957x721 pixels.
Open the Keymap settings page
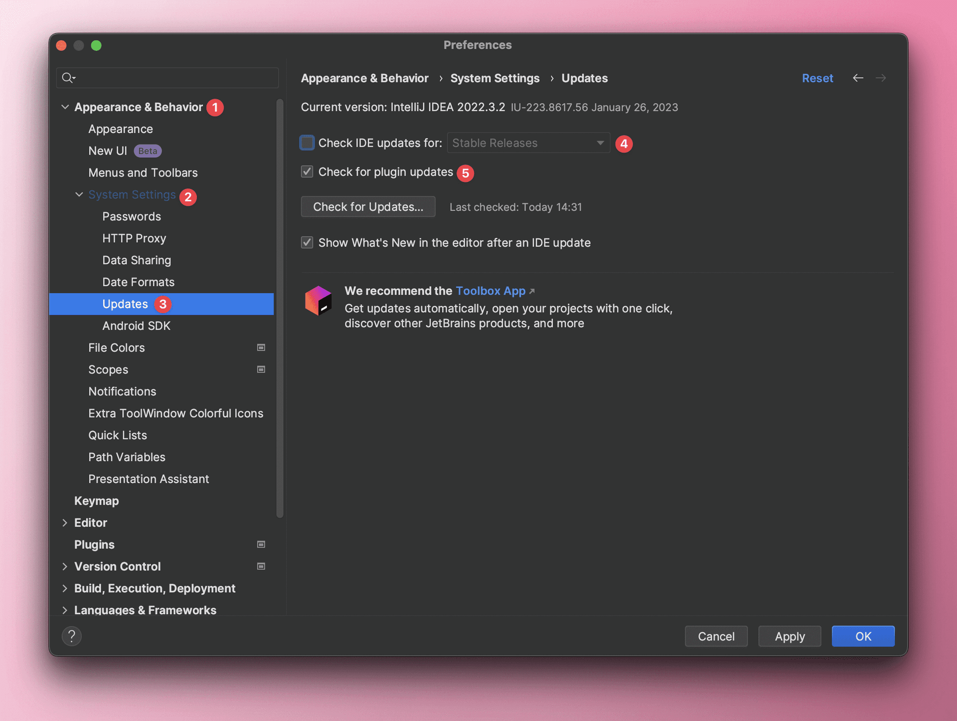click(96, 501)
